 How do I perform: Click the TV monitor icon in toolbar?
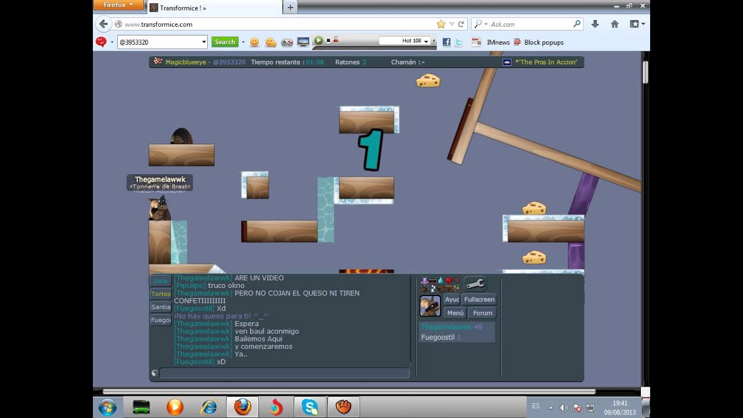coord(303,42)
